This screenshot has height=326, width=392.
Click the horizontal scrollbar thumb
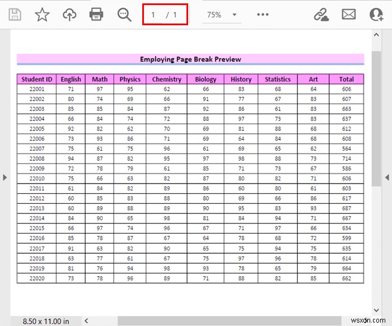(x=230, y=321)
